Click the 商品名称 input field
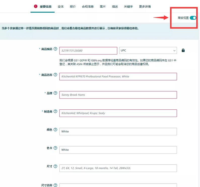The height and width of the screenshot is (187, 200). click(x=118, y=77)
